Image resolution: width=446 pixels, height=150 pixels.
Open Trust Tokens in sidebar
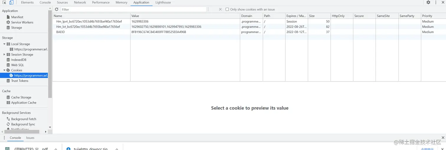click(x=19, y=81)
